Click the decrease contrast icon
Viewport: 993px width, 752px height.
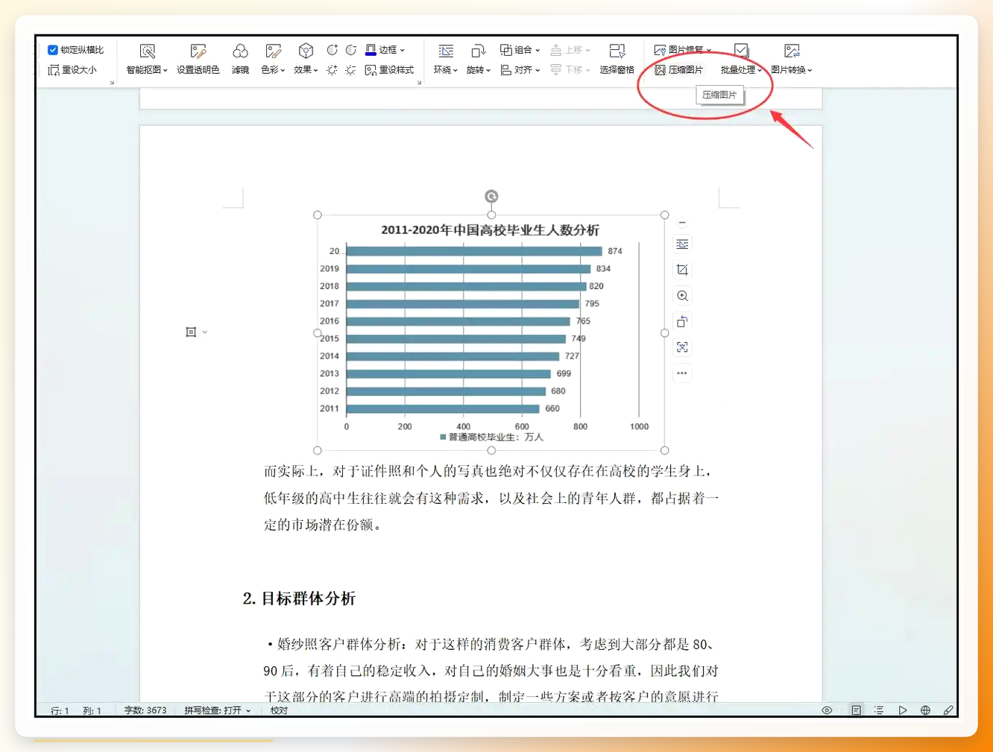click(350, 50)
